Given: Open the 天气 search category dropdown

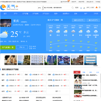Looking at the screenshot, I should 40,8.
